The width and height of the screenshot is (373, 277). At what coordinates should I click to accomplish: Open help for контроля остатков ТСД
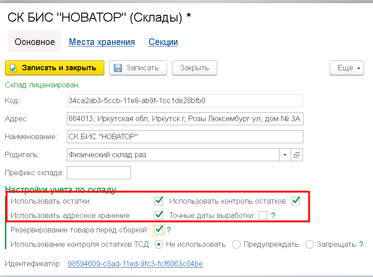[361, 244]
